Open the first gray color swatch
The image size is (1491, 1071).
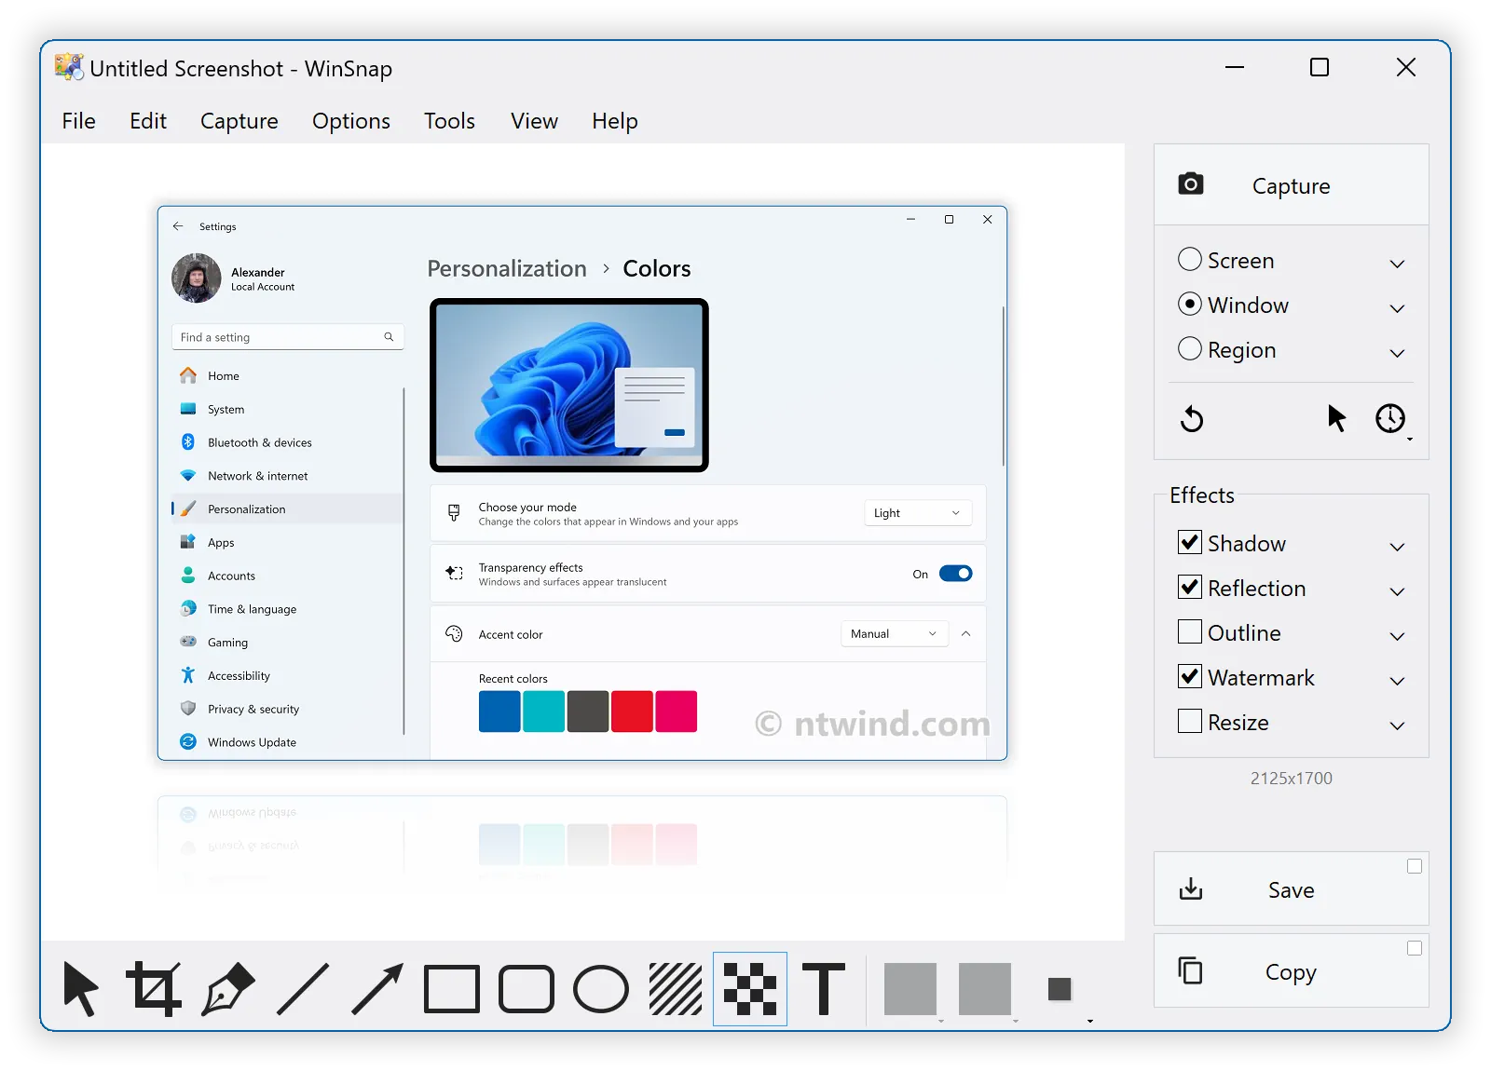click(x=910, y=989)
